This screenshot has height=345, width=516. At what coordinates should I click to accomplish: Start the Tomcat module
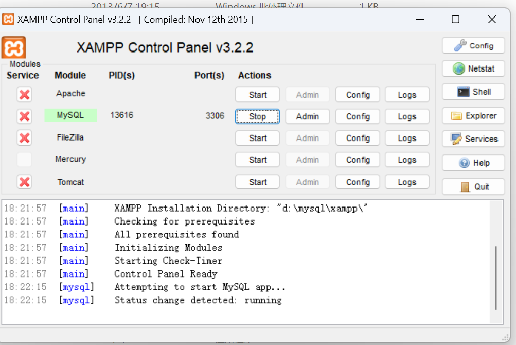(257, 182)
